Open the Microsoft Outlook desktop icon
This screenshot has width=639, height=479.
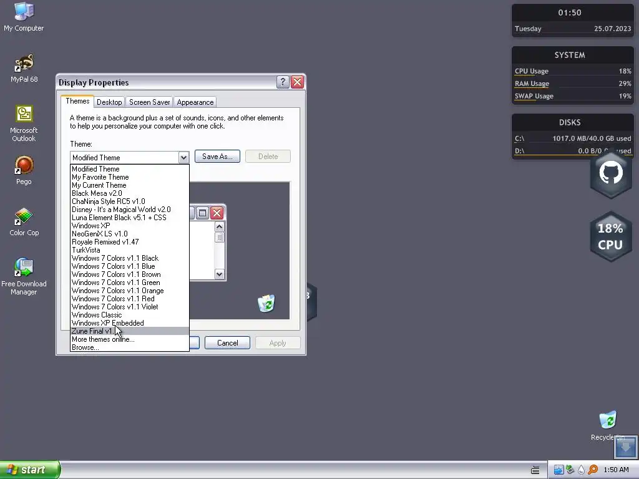tap(24, 123)
